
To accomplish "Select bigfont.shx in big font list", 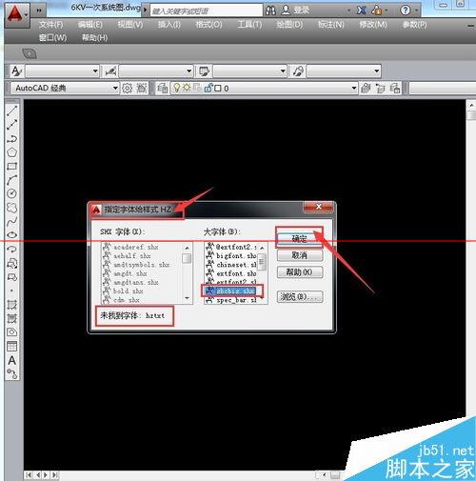I will [230, 255].
